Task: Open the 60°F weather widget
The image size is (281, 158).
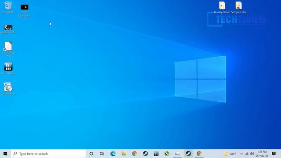Action: [230, 154]
